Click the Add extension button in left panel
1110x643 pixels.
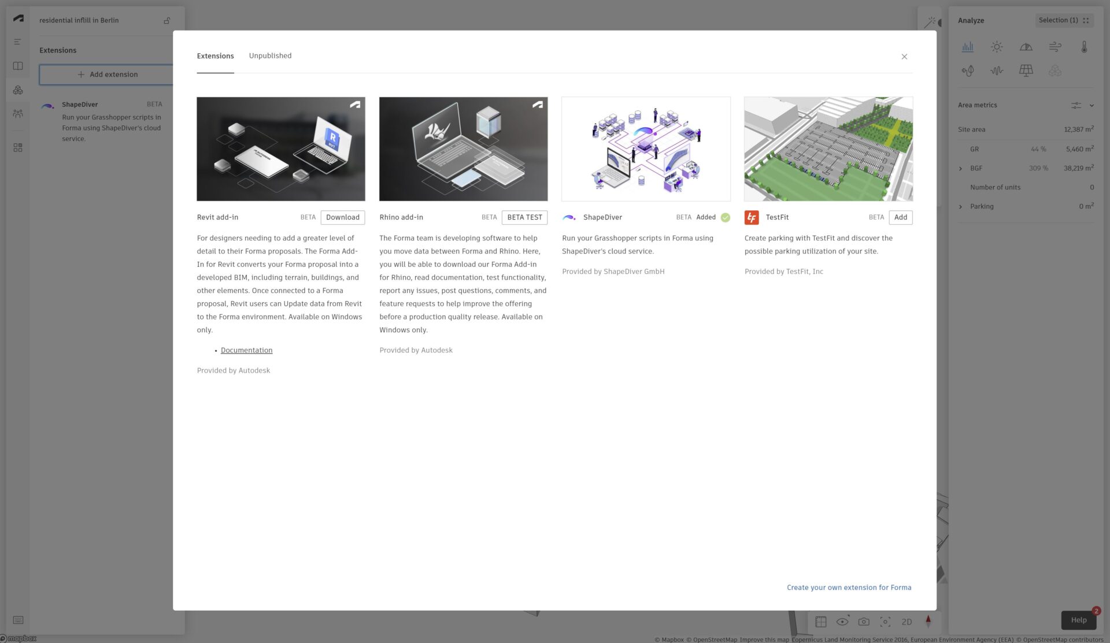pos(106,75)
